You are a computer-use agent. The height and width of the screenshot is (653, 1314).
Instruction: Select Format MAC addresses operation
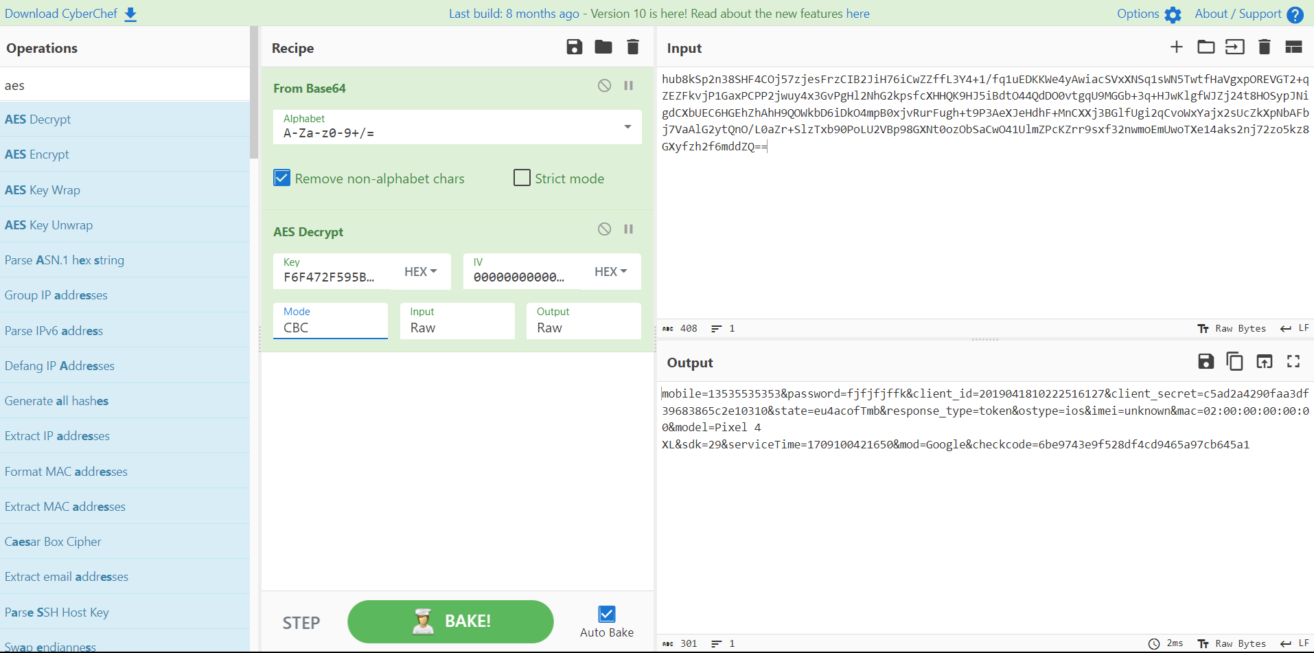125,472
